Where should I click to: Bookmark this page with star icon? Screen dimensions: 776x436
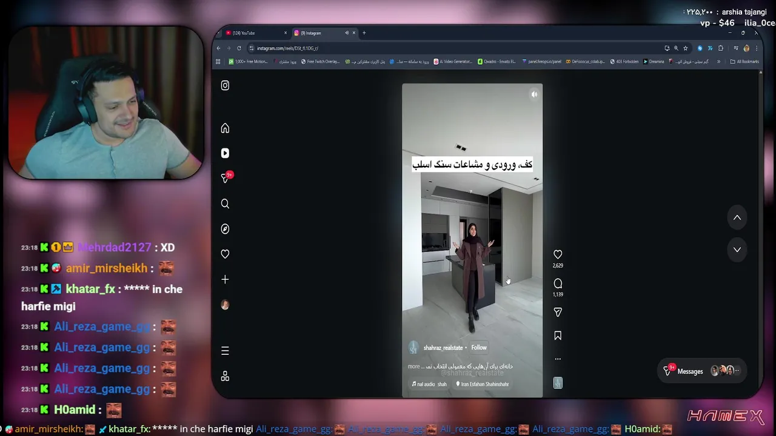pyautogui.click(x=686, y=48)
